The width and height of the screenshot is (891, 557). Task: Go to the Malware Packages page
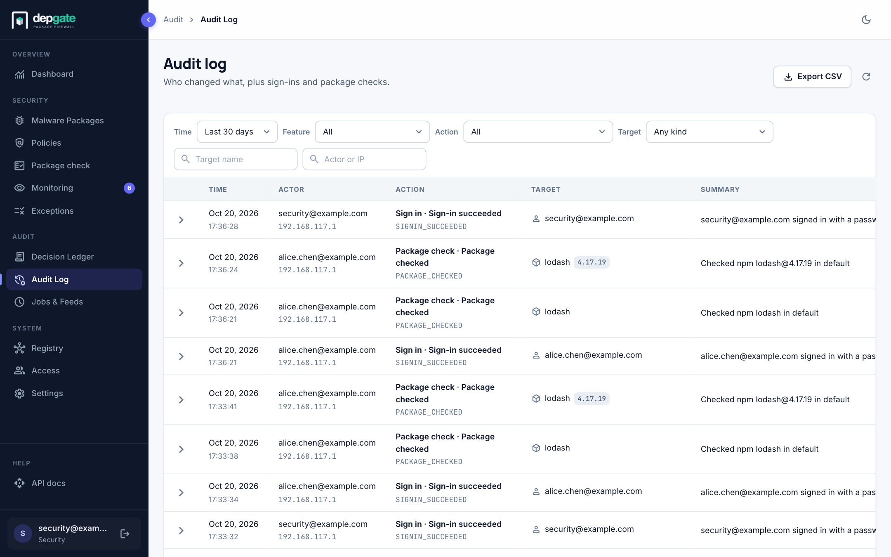pos(74,120)
